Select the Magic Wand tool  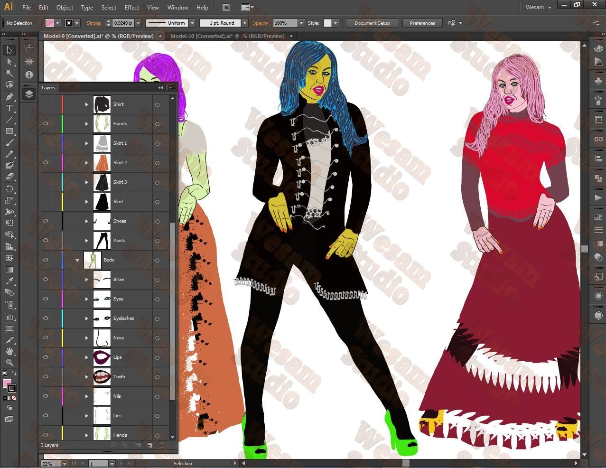point(9,73)
